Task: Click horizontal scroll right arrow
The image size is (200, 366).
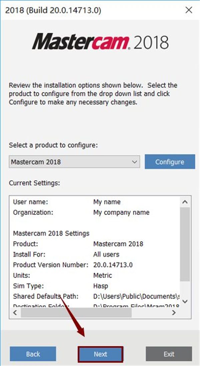Action: pos(174,312)
